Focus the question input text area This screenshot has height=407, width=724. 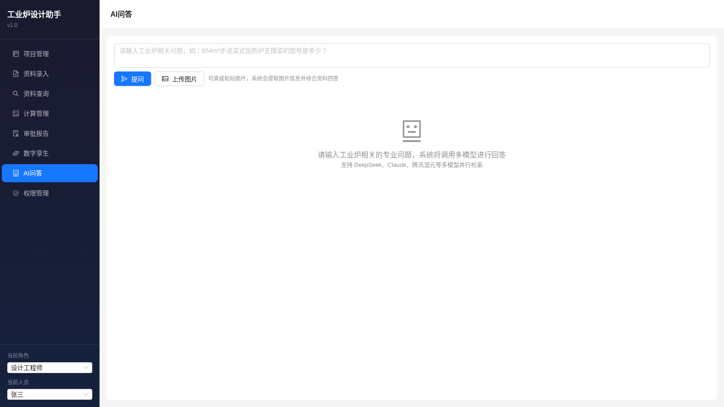point(412,56)
